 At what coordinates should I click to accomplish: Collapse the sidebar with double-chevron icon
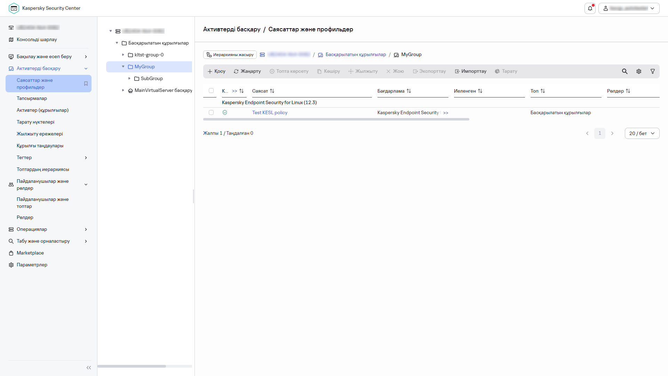[x=89, y=368]
